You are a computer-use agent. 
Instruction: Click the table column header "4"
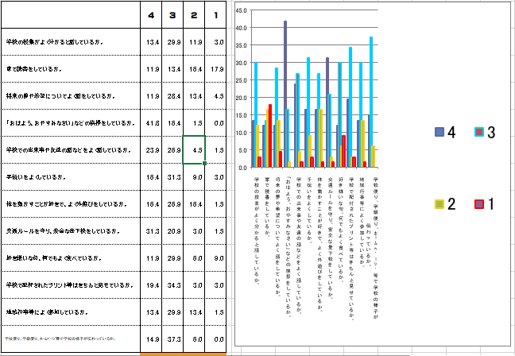pyautogui.click(x=150, y=15)
